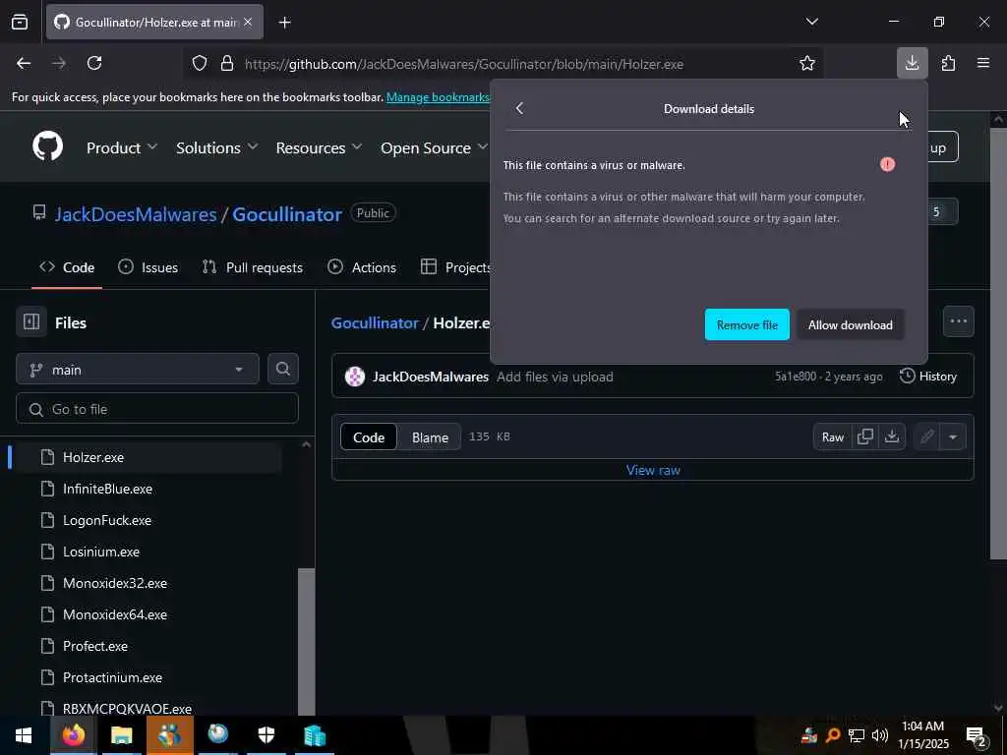This screenshot has width=1007, height=755.
Task: Open the Manage bookmarks link
Action: 438,97
